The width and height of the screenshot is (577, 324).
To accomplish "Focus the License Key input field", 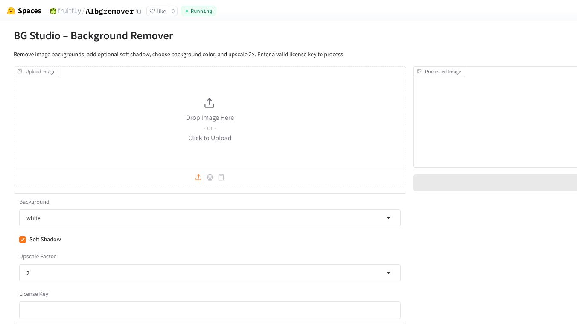I will [210, 310].
